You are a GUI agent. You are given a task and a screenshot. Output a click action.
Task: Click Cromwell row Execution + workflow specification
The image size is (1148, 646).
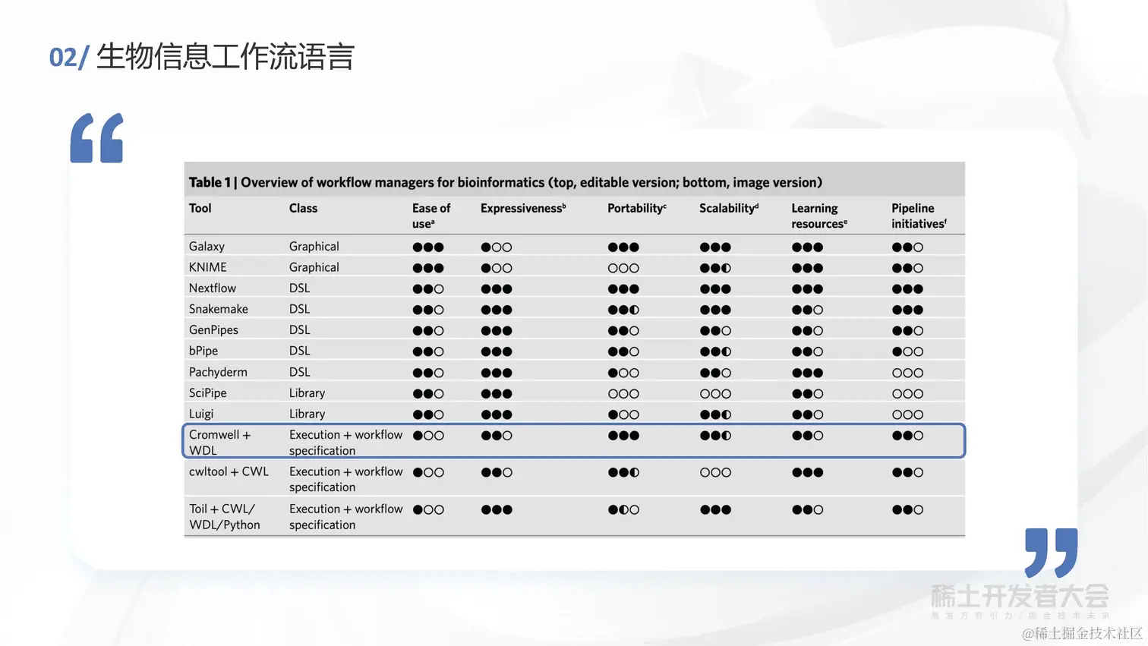coord(345,443)
